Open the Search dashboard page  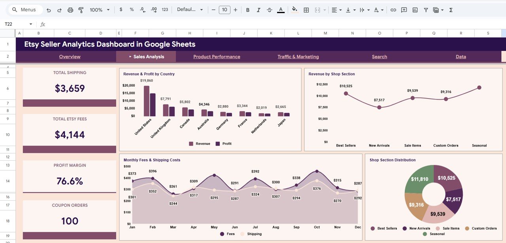(x=379, y=57)
